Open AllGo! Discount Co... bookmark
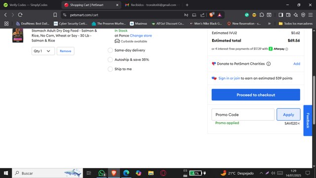The image size is (316, 178). tap(168, 24)
